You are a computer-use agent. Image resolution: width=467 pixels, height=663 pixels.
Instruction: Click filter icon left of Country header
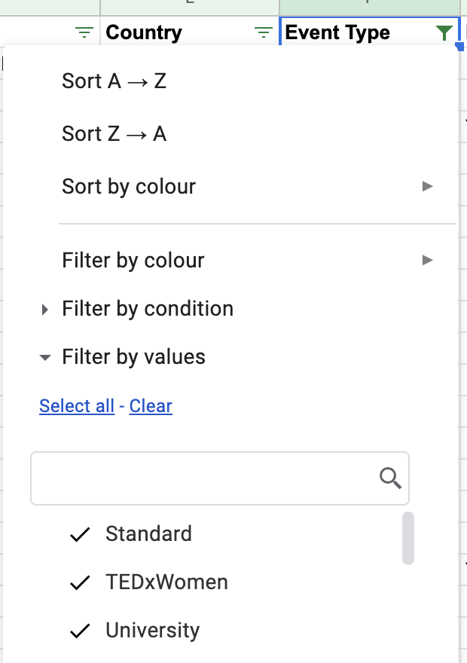[x=85, y=32]
